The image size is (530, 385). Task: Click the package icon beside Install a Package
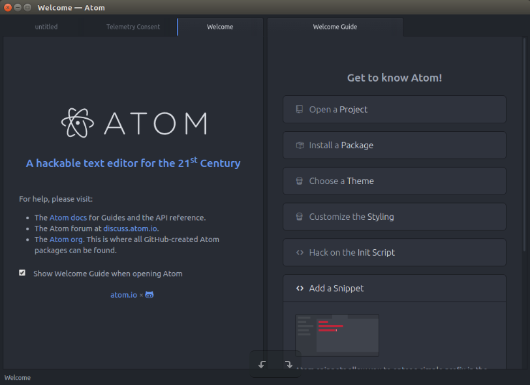pyautogui.click(x=300, y=145)
